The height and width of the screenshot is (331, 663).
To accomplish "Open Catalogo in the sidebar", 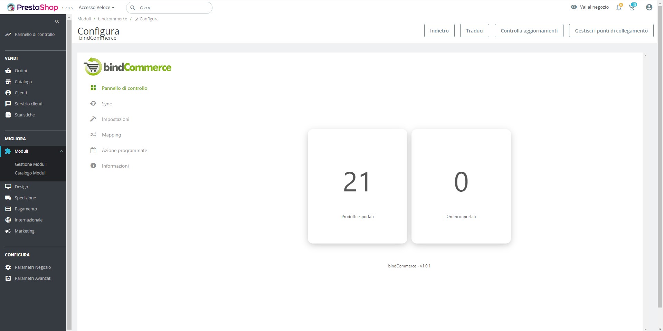I will point(23,82).
